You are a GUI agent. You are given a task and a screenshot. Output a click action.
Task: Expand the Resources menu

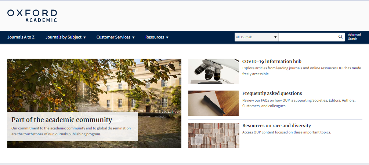pos(157,37)
